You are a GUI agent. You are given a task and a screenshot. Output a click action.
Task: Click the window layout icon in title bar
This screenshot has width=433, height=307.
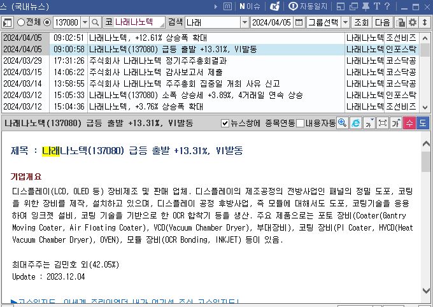[x=341, y=6]
